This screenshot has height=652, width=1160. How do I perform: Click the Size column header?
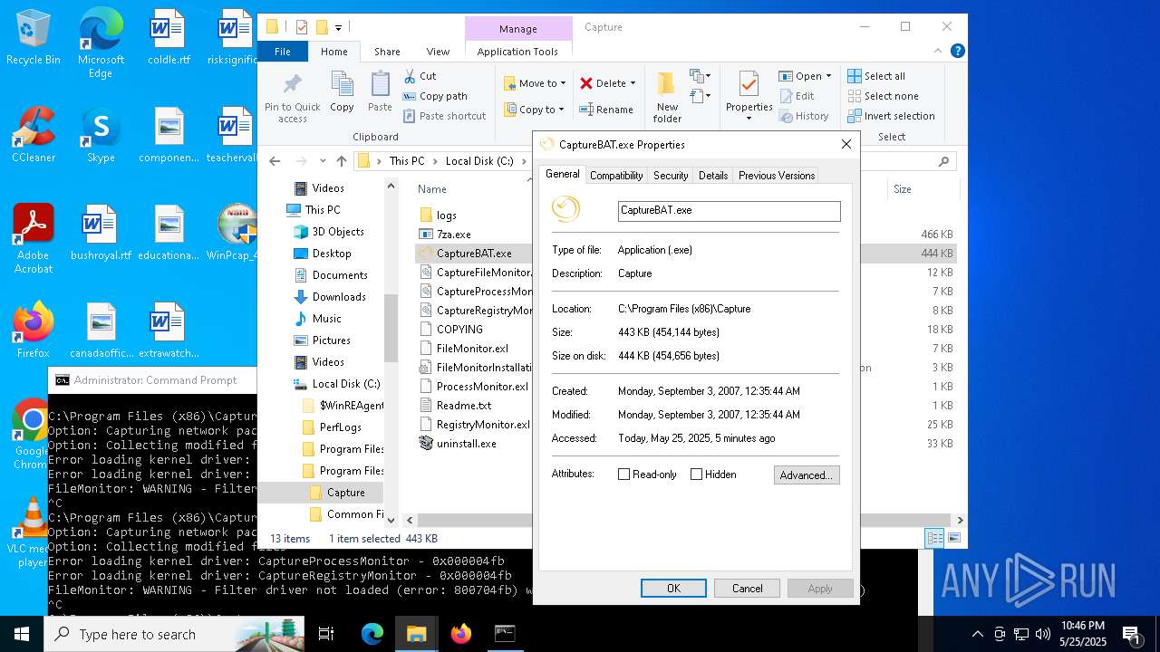(x=923, y=189)
